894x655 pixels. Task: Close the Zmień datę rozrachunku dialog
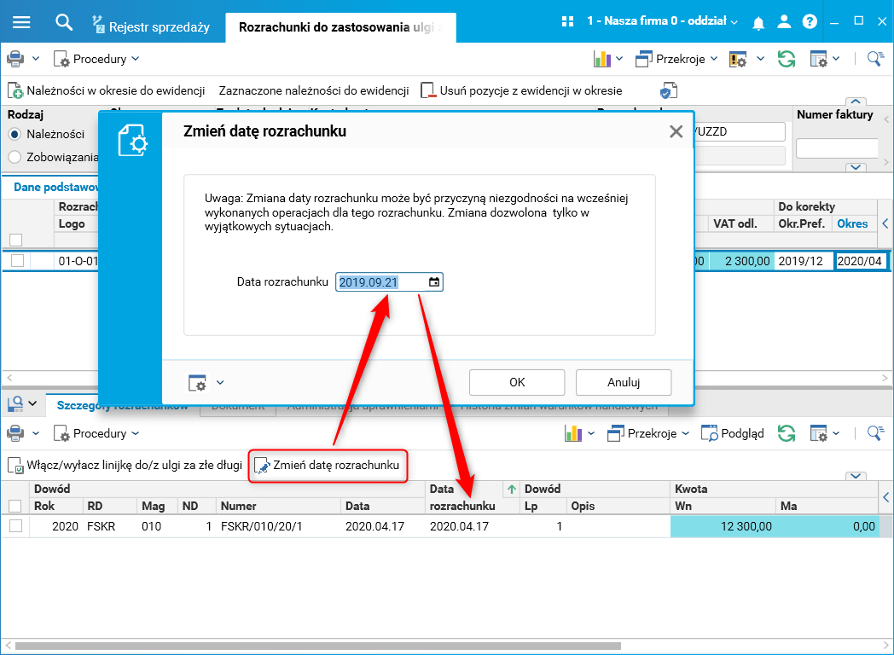pos(676,131)
